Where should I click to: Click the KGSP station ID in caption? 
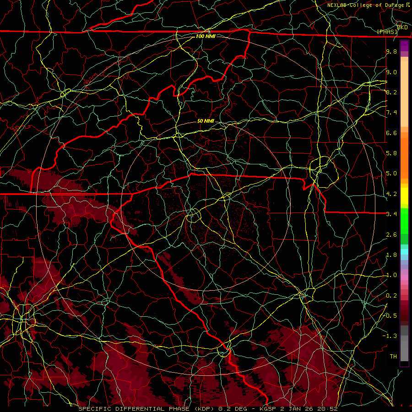268,409
